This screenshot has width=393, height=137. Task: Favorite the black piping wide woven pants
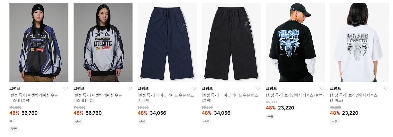pos(258,89)
